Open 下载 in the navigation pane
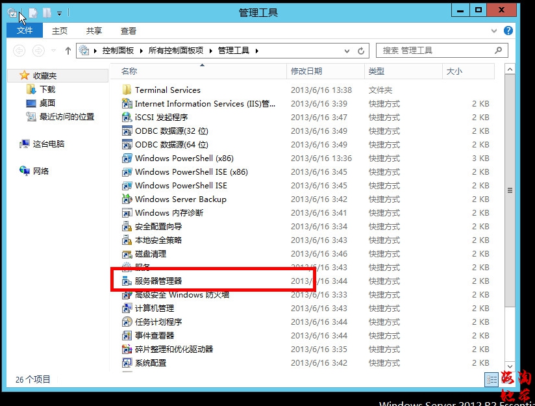Image resolution: width=535 pixels, height=406 pixels. click(x=47, y=90)
